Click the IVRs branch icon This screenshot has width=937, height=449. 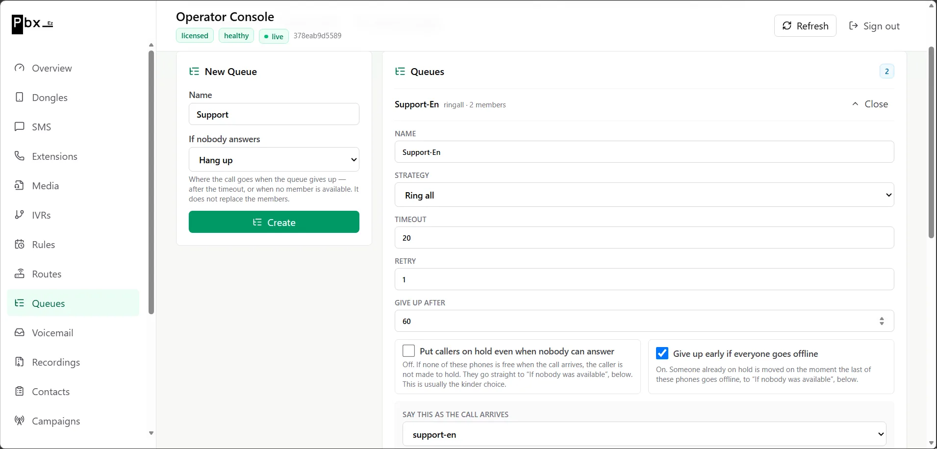pos(20,215)
